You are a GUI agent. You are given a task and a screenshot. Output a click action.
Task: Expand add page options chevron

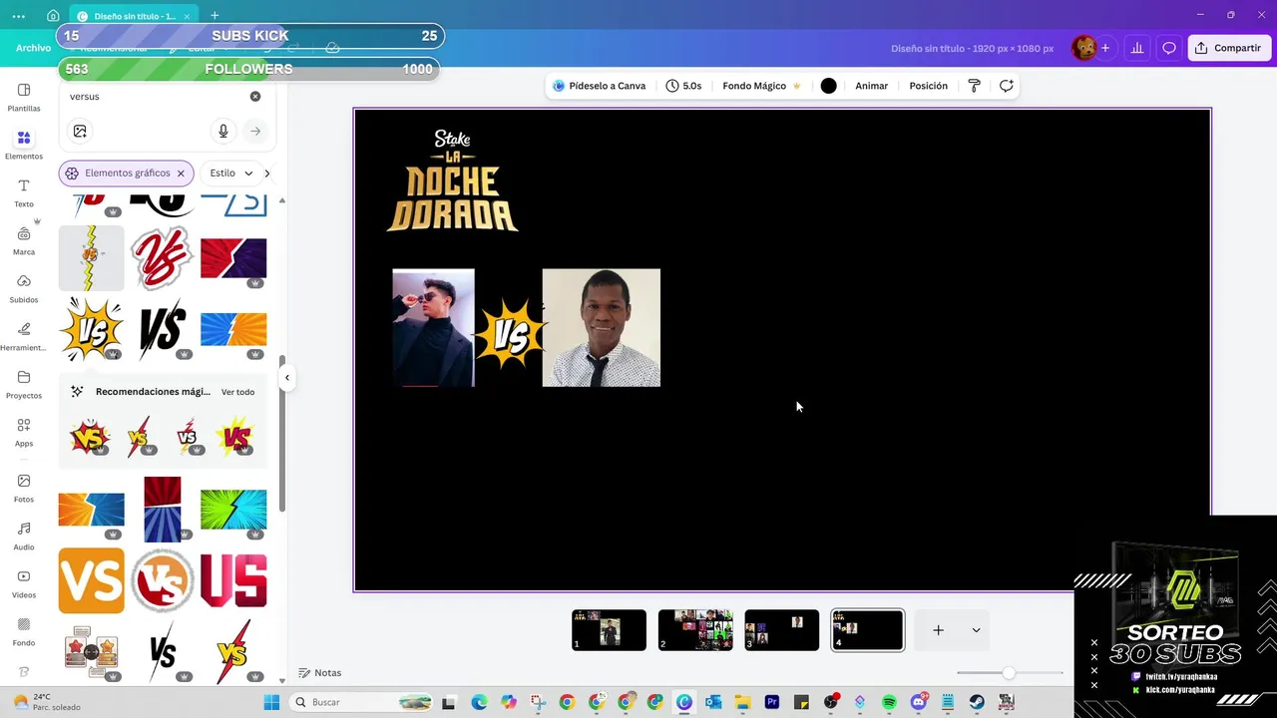point(976,630)
